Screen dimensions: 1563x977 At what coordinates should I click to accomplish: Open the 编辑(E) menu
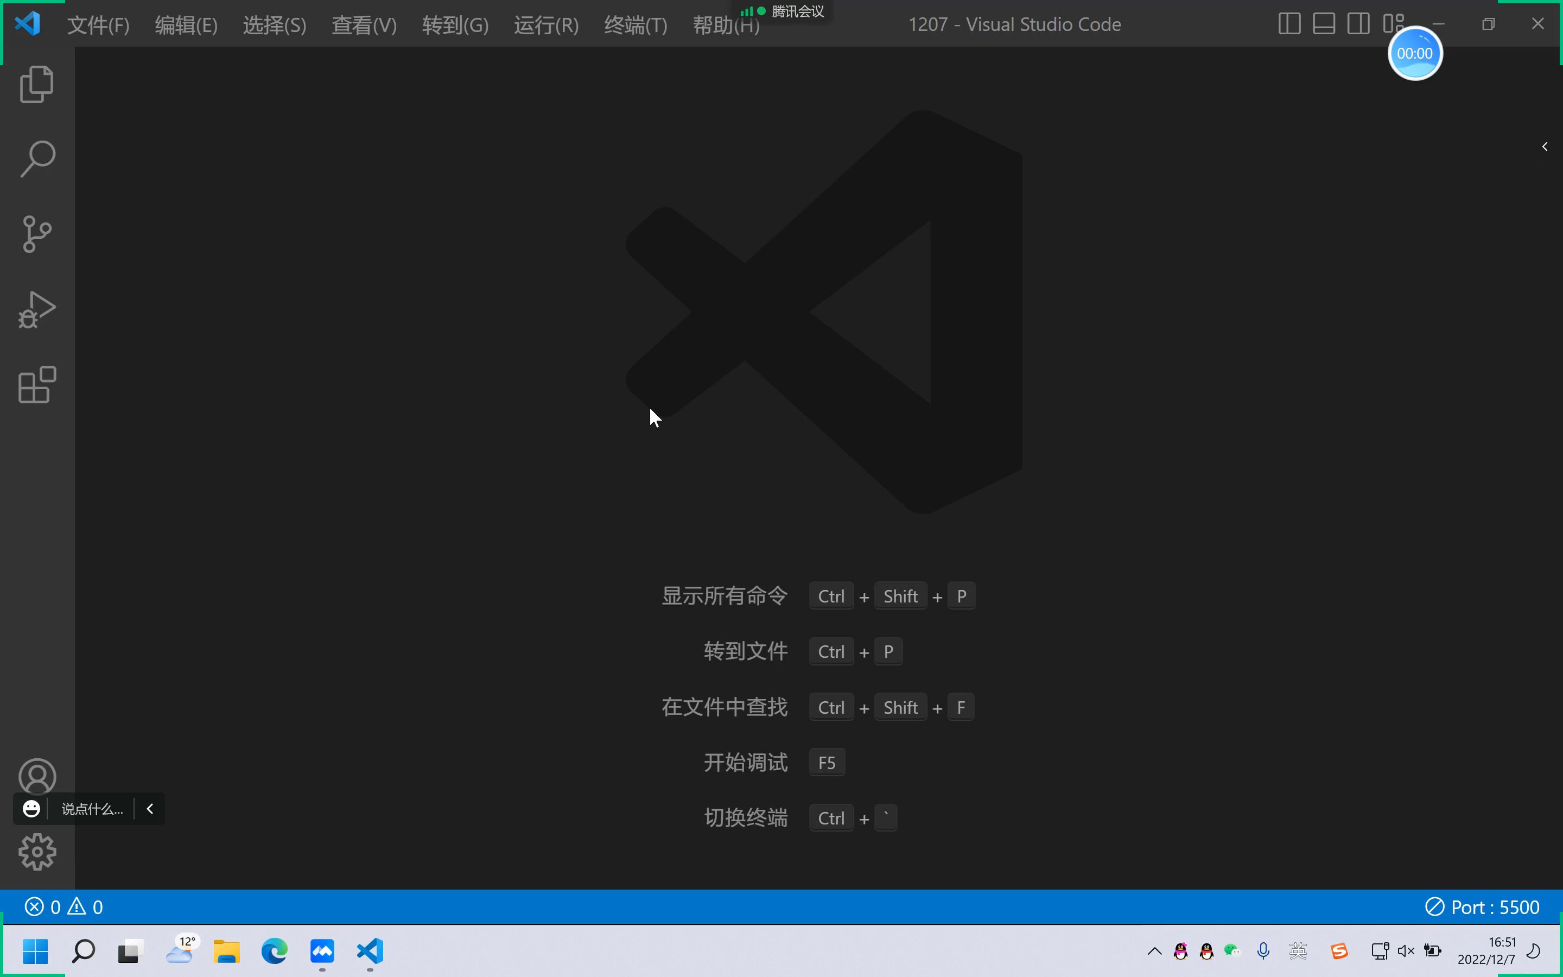[x=186, y=25]
